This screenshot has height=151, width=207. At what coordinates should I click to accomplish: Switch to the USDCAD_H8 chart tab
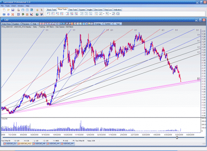coord(39,144)
